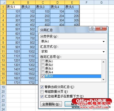
Task: Click cell containing 表头2
Action: click(28, 7)
